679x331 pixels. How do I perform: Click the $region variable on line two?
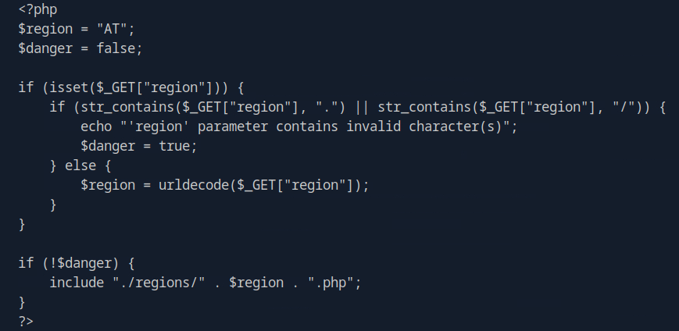coord(45,30)
